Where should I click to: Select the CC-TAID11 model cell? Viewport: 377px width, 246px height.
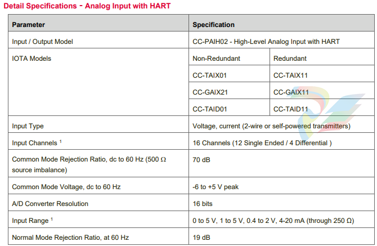click(290, 109)
